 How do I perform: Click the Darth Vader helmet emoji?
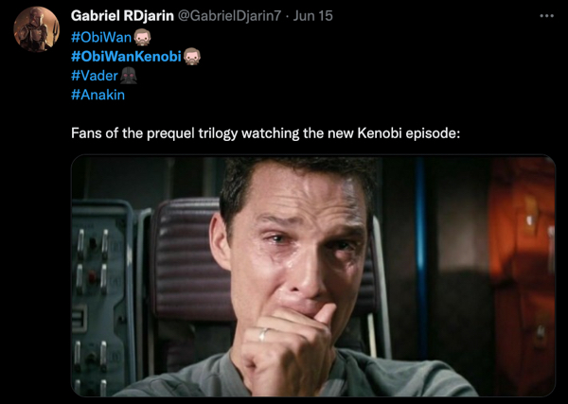[128, 76]
